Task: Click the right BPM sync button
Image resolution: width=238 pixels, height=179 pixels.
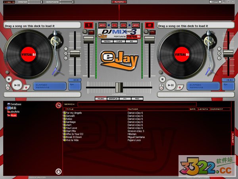Action: coord(136,25)
